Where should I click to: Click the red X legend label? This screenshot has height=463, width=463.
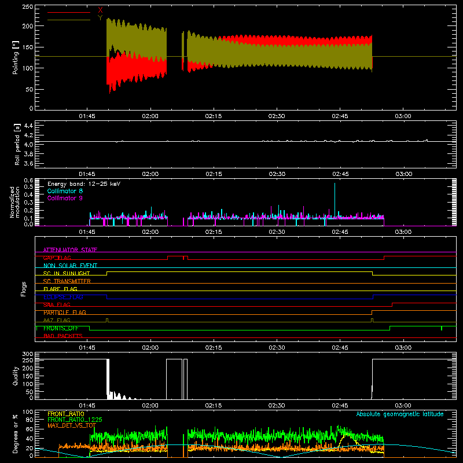coord(100,10)
